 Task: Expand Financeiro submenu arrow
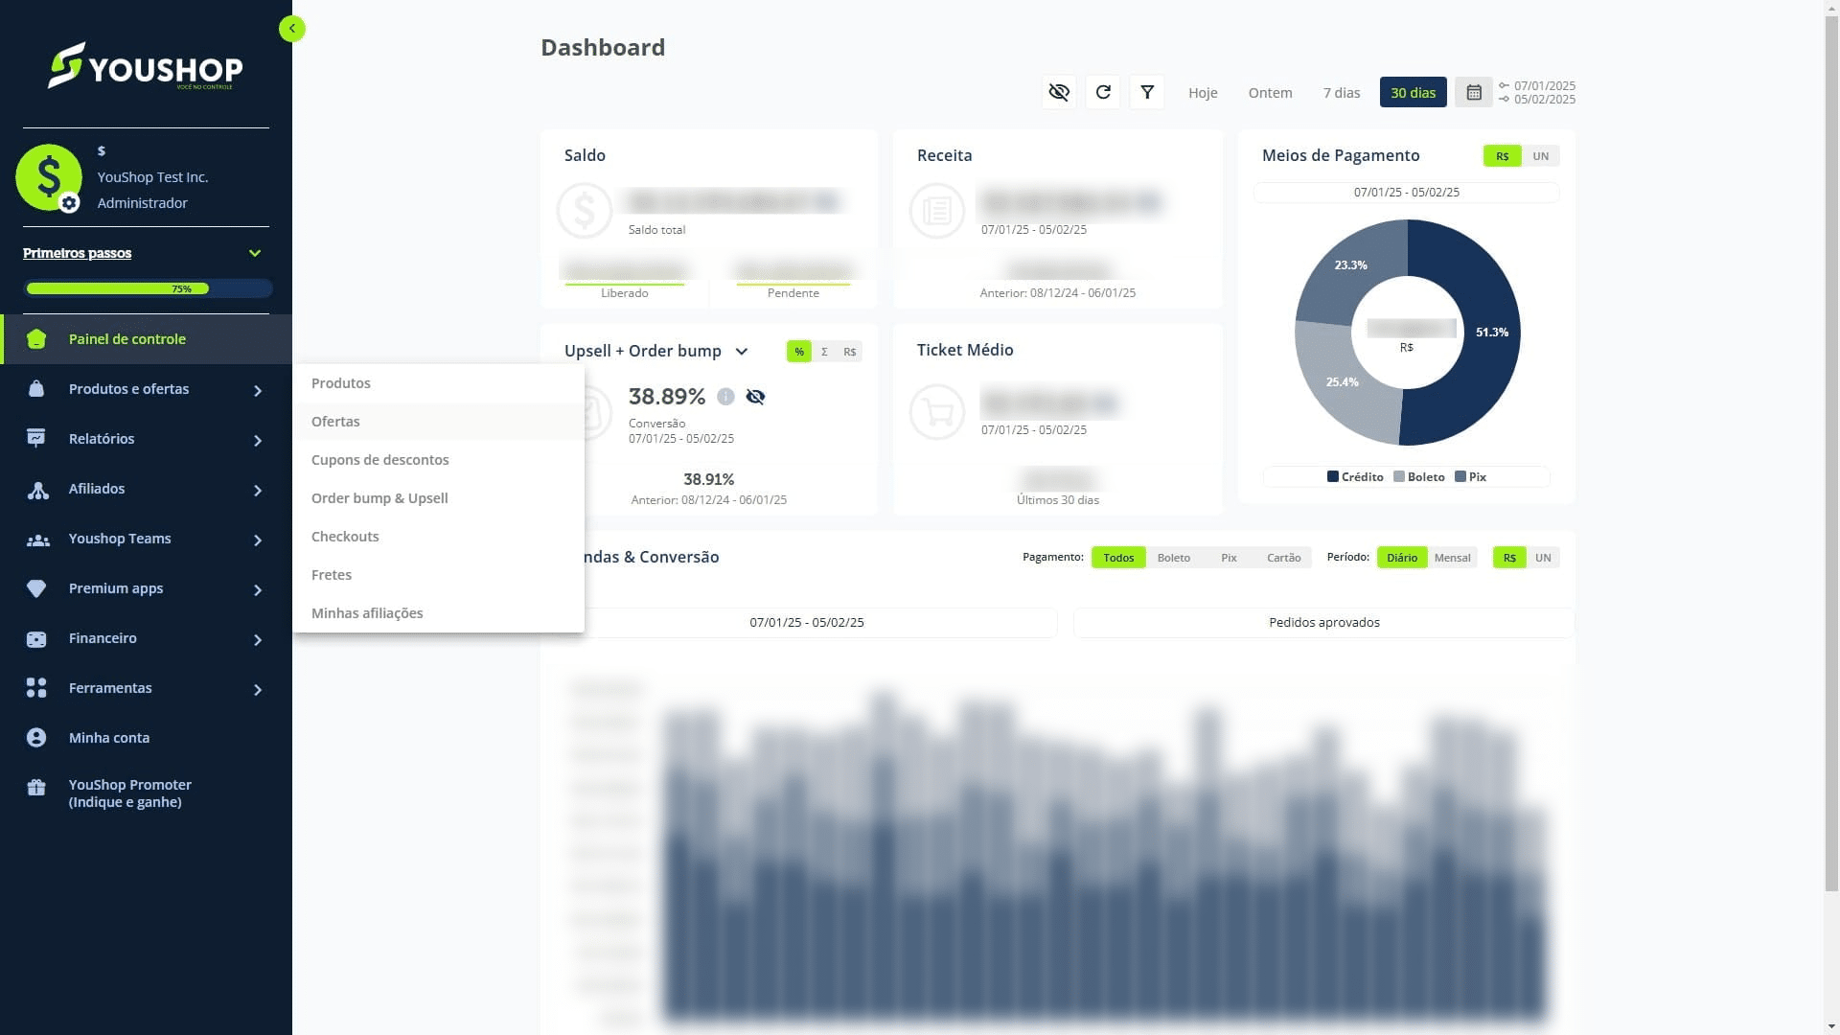(258, 640)
